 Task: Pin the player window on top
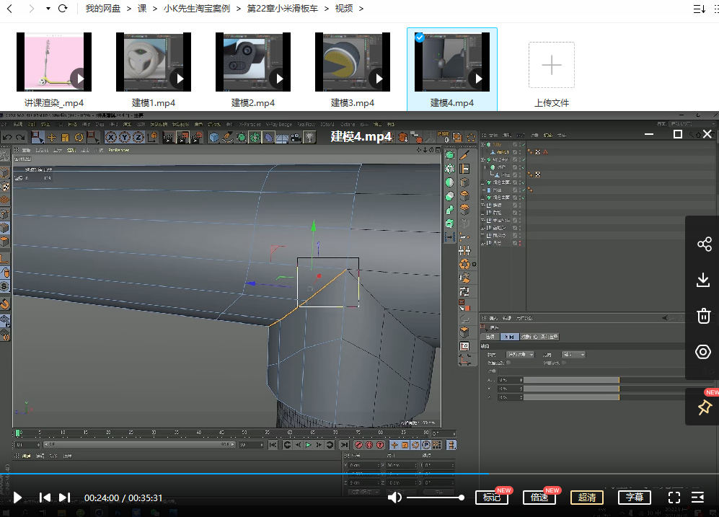(704, 407)
